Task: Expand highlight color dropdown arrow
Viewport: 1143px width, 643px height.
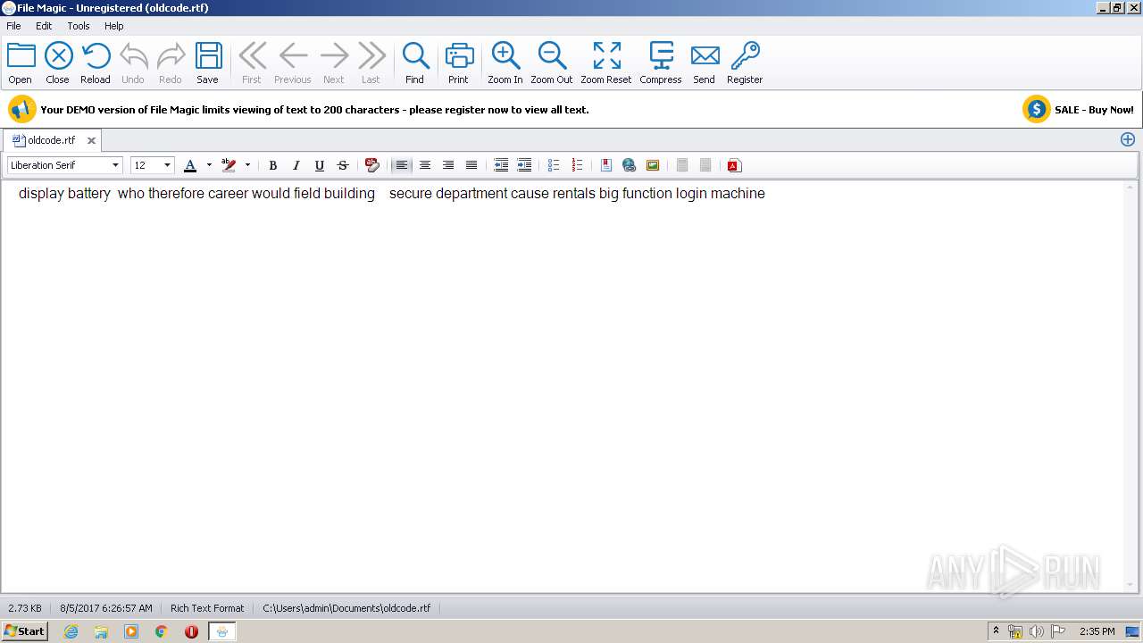Action: coord(247,165)
